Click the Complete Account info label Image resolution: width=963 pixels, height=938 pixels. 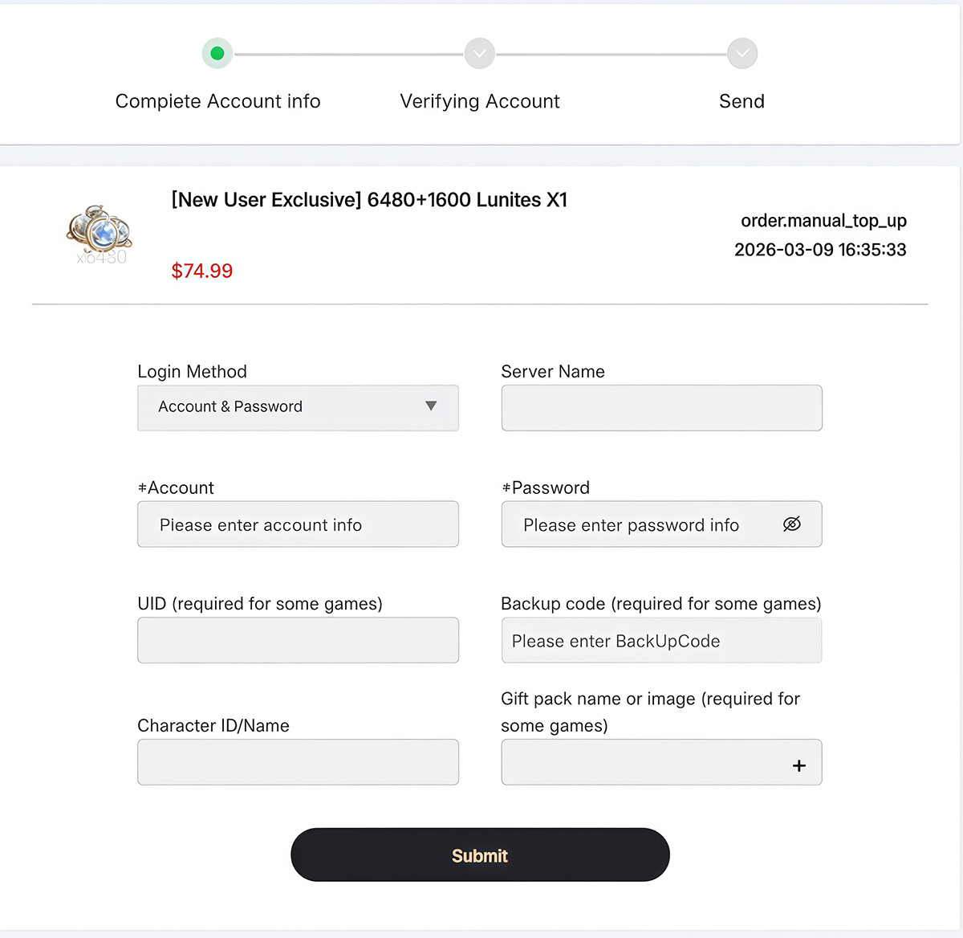click(x=217, y=101)
